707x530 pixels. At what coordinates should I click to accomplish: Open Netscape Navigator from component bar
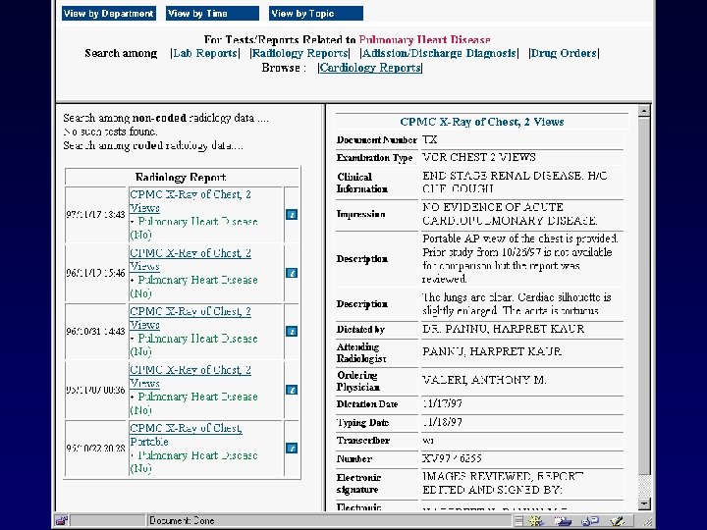(536, 521)
